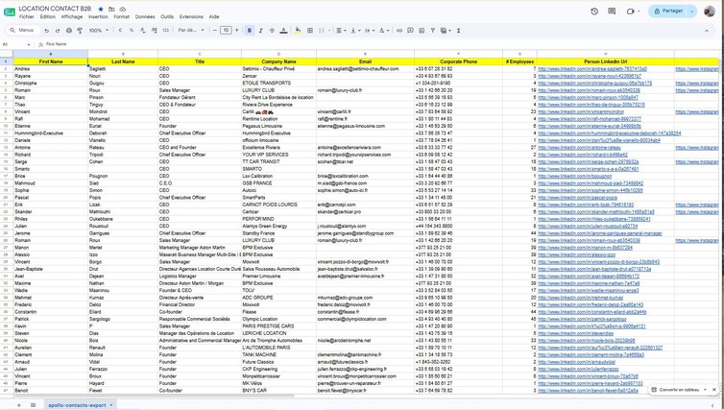Toggle italic formatting
724x410 pixels.
pyautogui.click(x=261, y=31)
